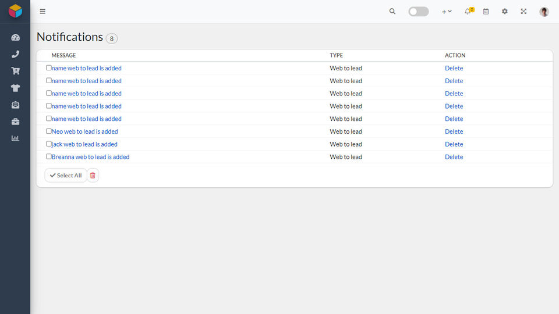Open the dashboard gauge sidebar icon
The image size is (559, 314).
pos(15,37)
